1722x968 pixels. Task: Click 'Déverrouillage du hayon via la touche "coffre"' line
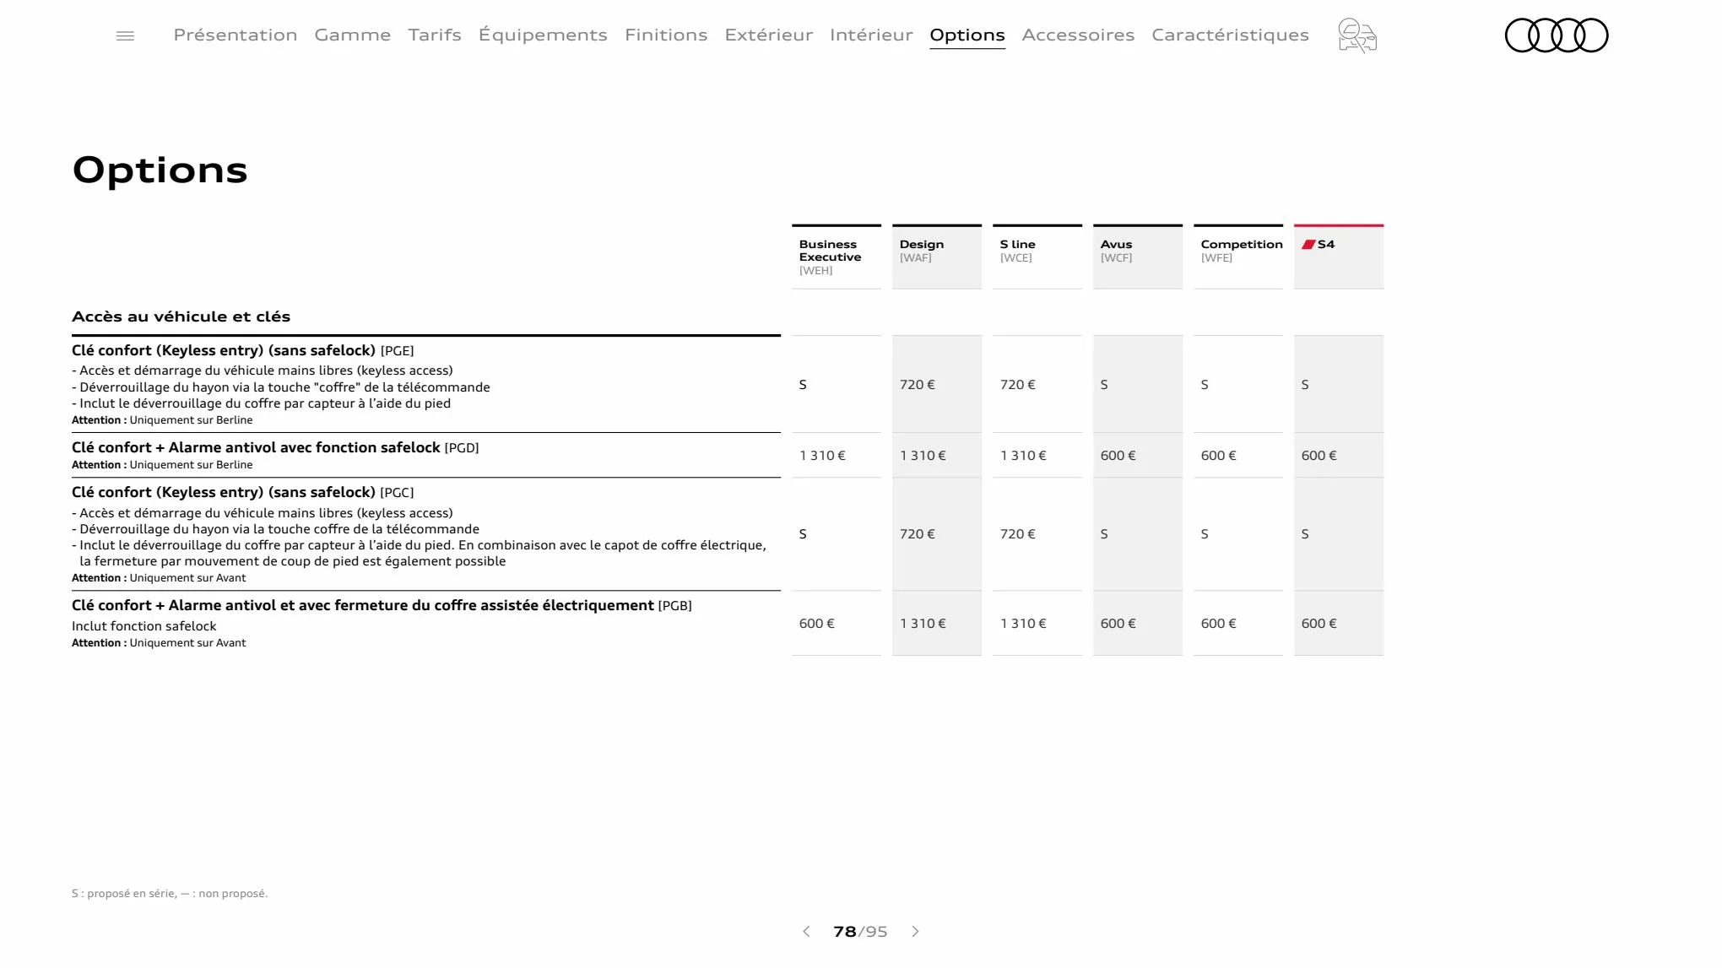coord(281,387)
